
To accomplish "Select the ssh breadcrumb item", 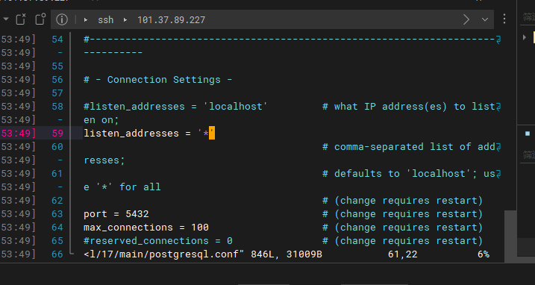I will coord(106,20).
